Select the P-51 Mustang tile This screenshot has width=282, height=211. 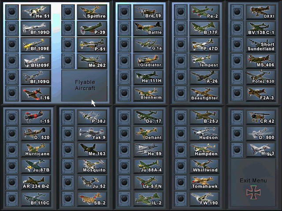pos(92,45)
